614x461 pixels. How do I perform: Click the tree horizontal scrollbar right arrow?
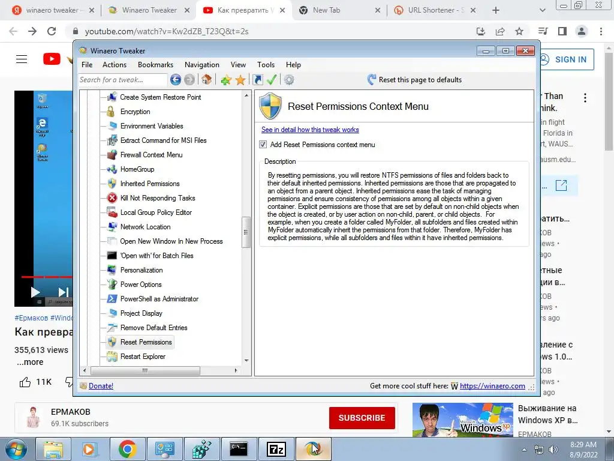click(236, 370)
